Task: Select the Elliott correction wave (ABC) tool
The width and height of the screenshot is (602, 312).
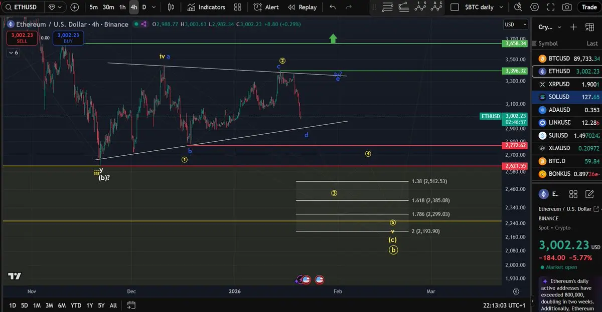Action: [437, 7]
